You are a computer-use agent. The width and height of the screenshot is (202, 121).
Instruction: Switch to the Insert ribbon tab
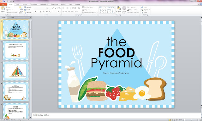pos(17,4)
